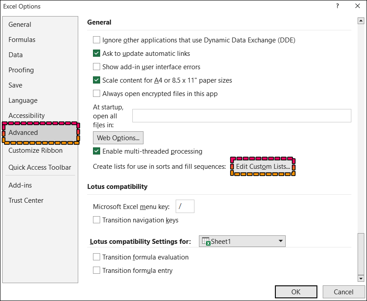Click the Lotus compatibility section heading
The image size is (367, 301).
click(x=117, y=187)
